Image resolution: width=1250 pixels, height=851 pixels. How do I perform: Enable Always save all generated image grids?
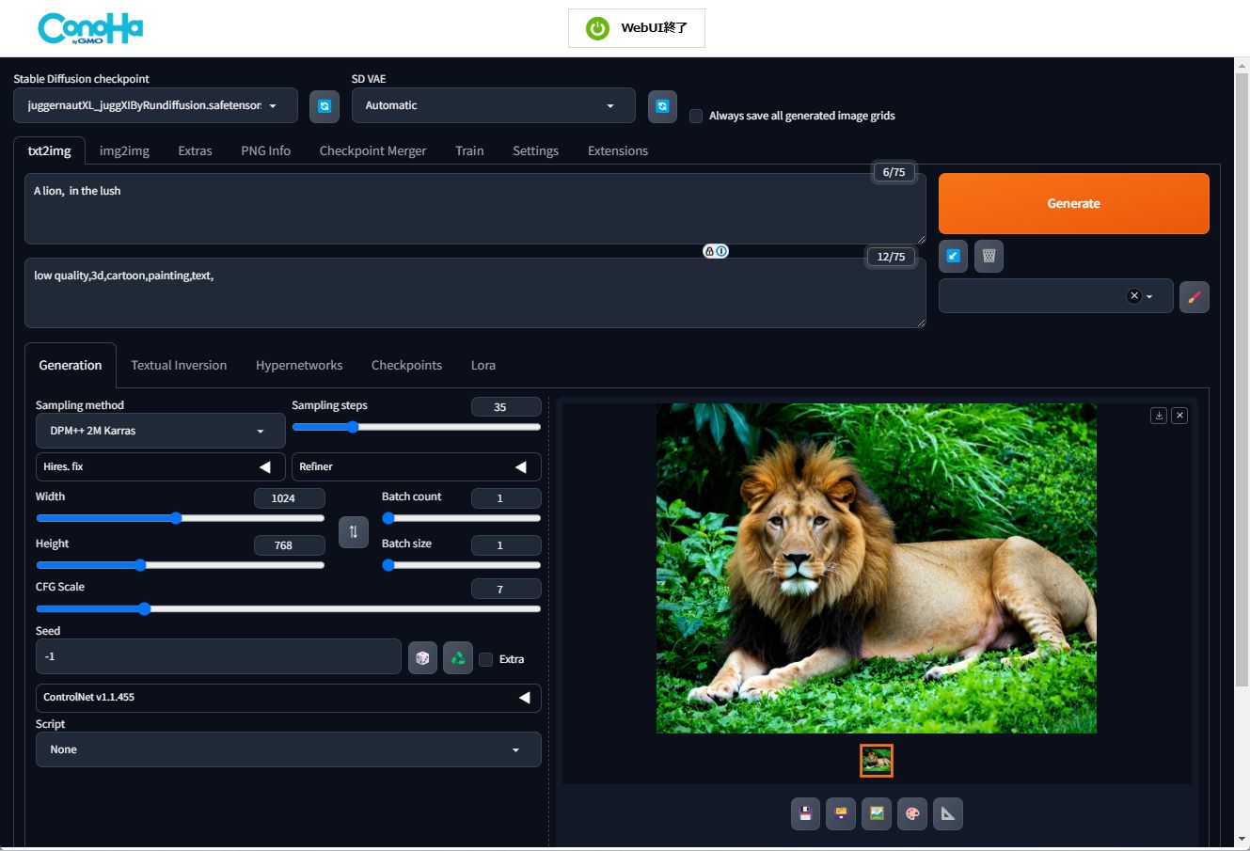(696, 117)
